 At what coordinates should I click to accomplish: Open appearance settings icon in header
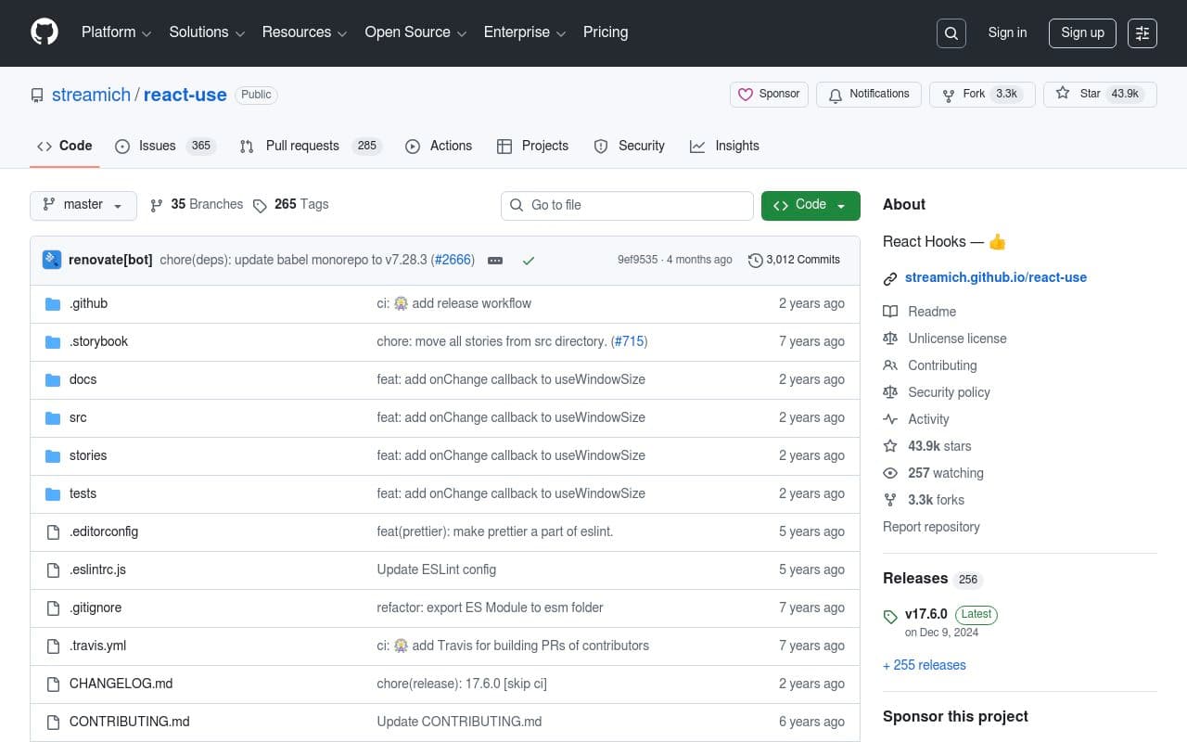[1142, 33]
